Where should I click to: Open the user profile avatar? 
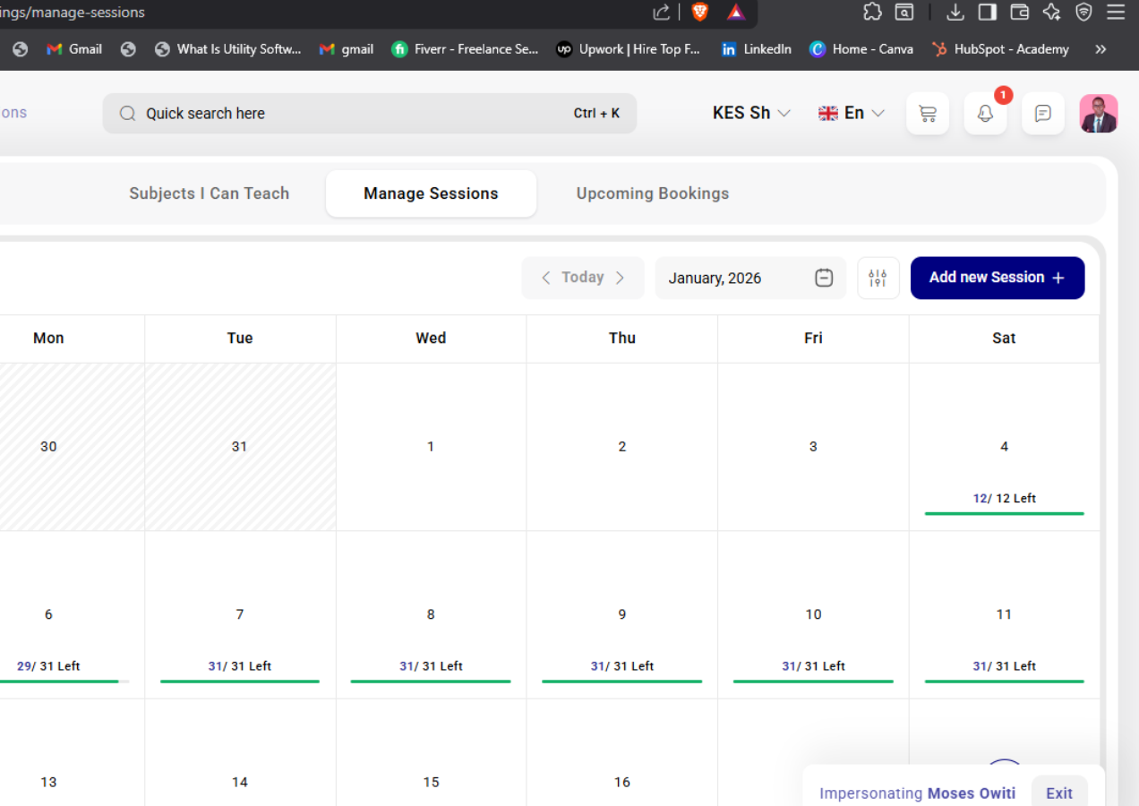(x=1098, y=114)
